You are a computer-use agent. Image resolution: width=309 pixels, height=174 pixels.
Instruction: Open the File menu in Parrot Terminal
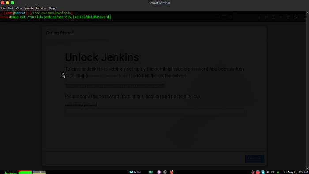pos(4,8)
